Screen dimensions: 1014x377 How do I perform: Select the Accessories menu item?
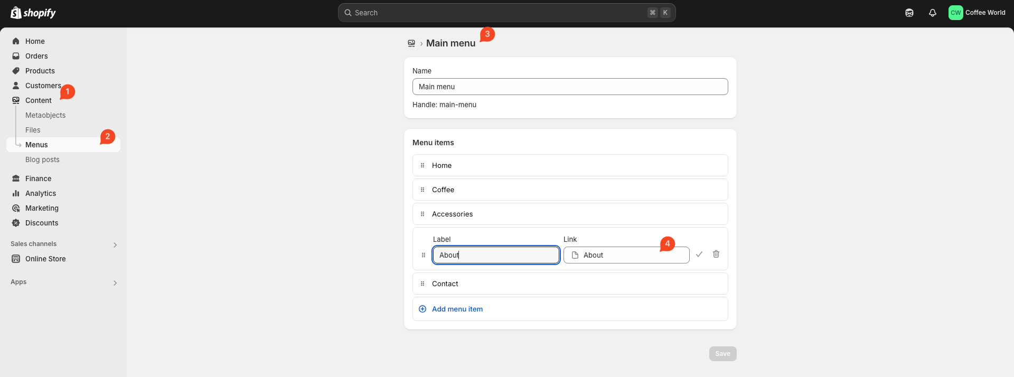tap(452, 214)
